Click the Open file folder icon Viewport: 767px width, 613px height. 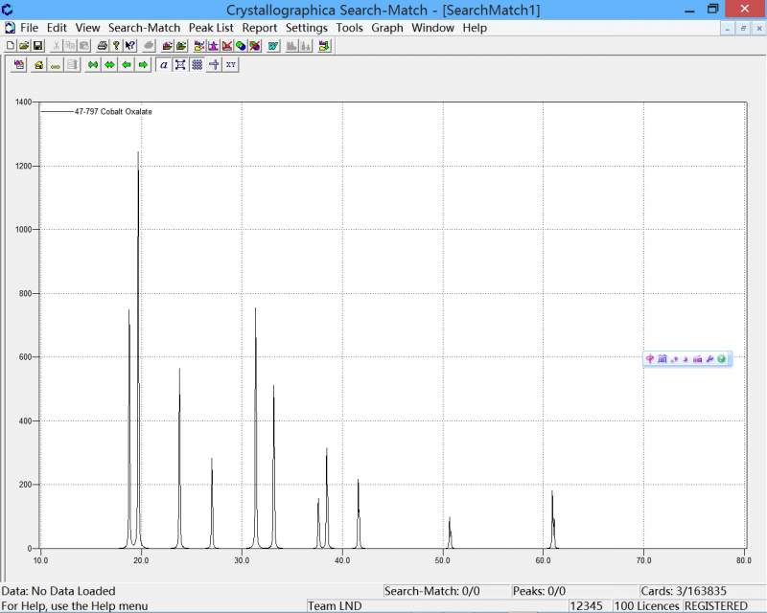click(x=24, y=46)
